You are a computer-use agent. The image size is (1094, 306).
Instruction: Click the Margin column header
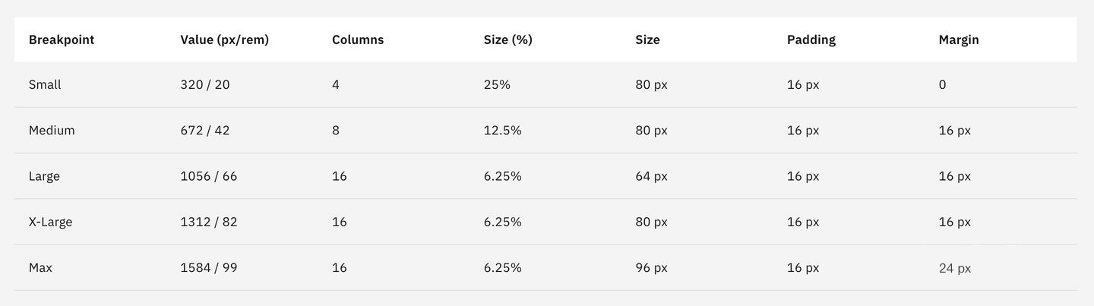958,40
